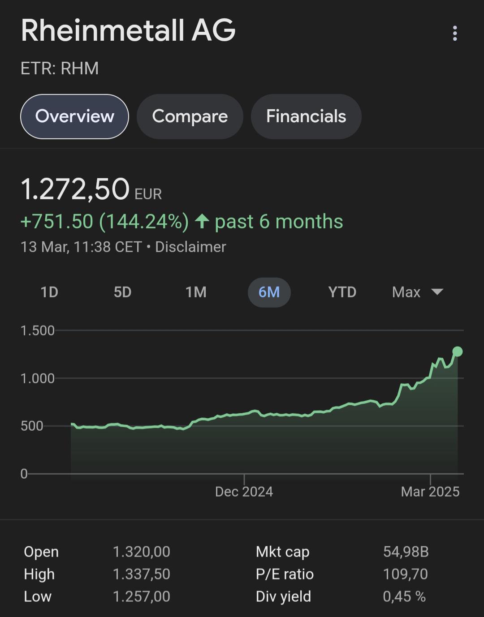Select the 6M time range

(269, 292)
